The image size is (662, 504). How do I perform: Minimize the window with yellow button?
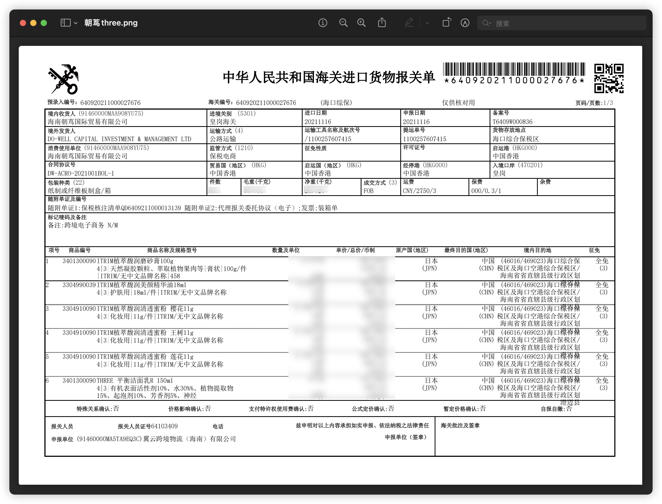(33, 23)
